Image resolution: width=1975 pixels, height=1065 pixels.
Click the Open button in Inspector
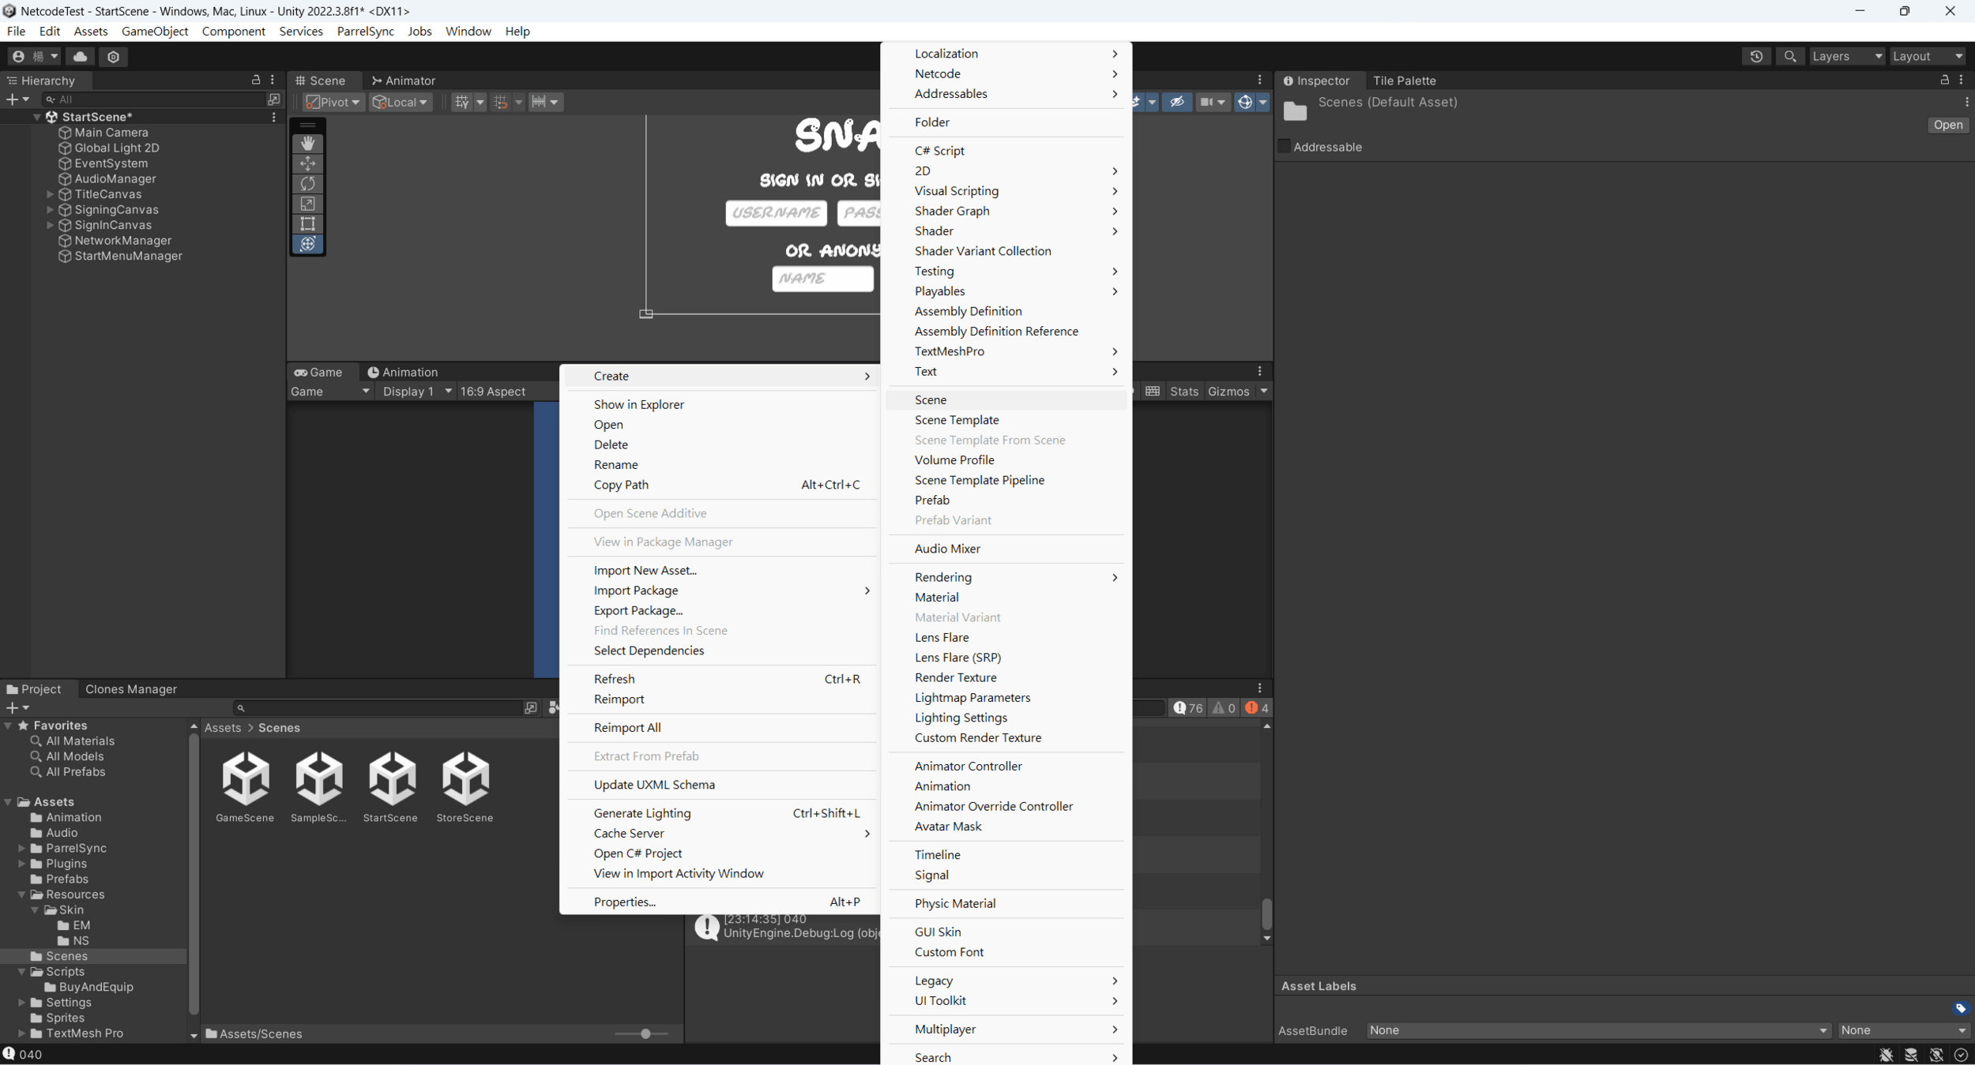(1947, 125)
